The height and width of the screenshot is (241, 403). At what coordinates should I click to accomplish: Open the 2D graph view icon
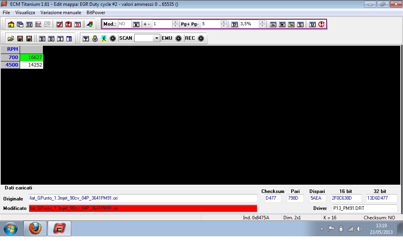(38, 24)
